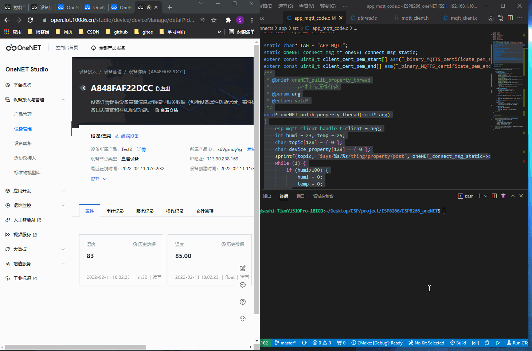
Task: Reload the OneNET page in Chrome
Action: tap(30, 20)
